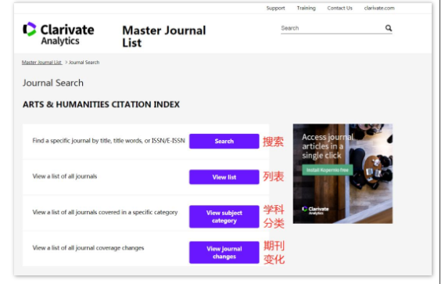Screen dimensions: 445x284
Task: Click the Master Journal List header title
Action: click(163, 36)
